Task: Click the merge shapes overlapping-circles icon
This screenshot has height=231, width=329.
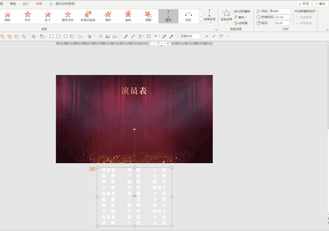Action: tap(33, 37)
